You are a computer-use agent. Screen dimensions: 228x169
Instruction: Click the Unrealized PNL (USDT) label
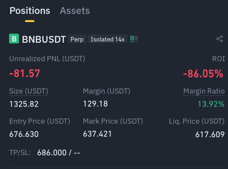tap(47, 59)
